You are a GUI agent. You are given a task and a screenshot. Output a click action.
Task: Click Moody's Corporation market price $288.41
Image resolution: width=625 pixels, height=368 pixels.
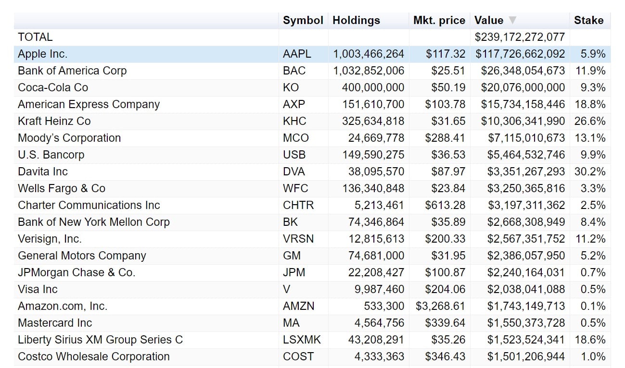(445, 138)
